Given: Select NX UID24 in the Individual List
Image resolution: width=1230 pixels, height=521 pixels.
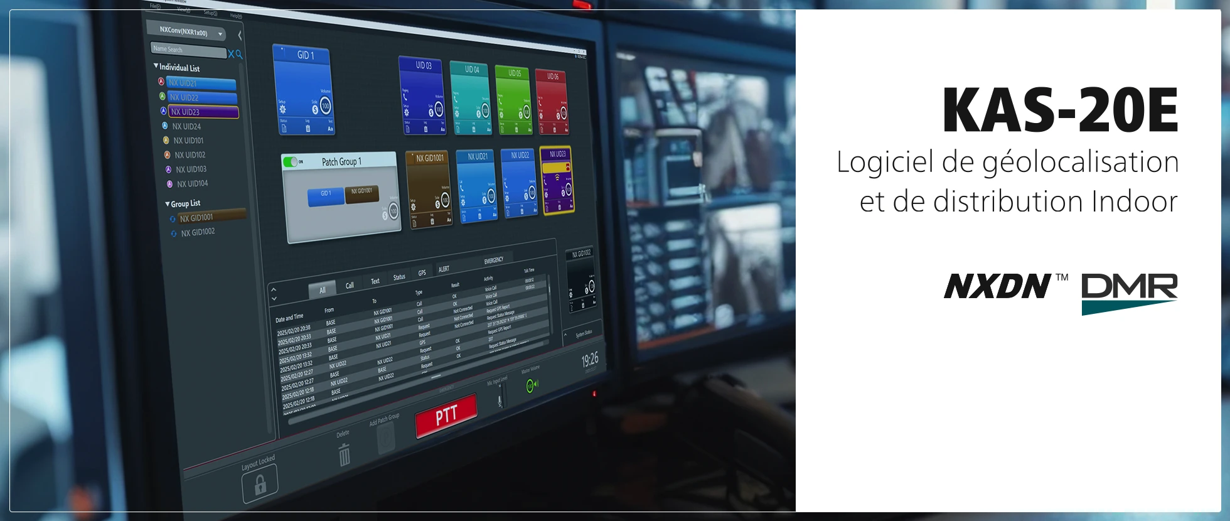Looking at the screenshot, I should 186,126.
